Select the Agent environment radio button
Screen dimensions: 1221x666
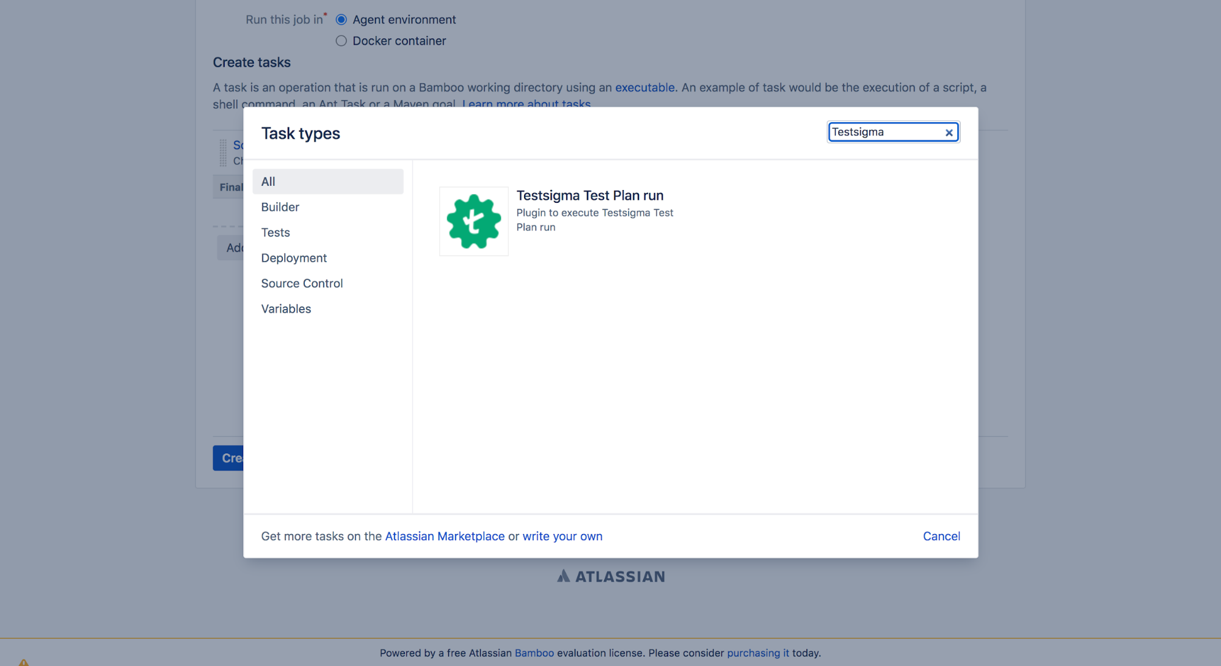tap(341, 20)
